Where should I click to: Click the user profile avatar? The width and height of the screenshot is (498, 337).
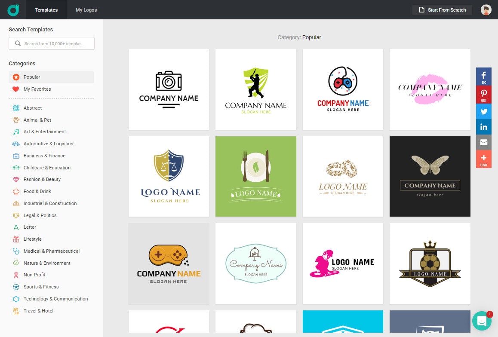point(486,9)
